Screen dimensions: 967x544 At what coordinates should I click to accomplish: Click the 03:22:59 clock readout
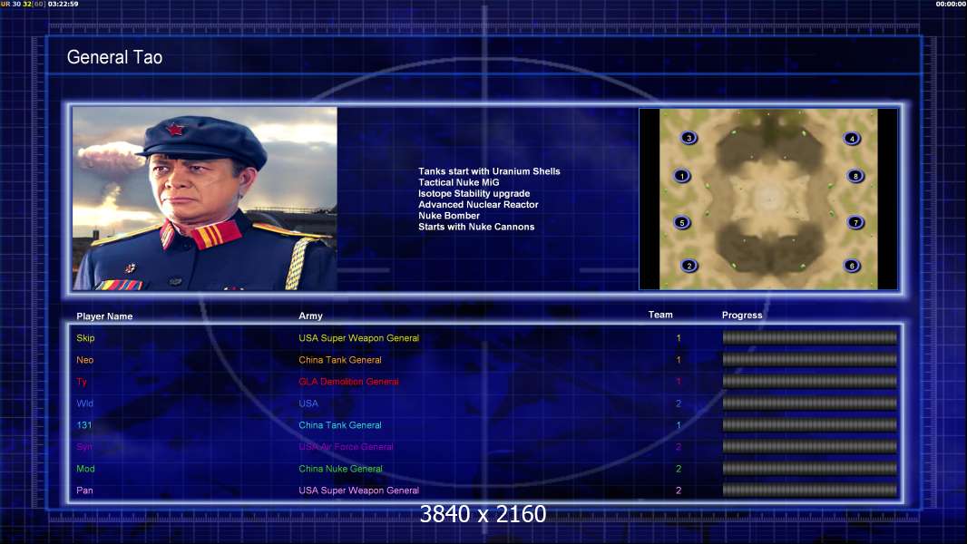[x=63, y=4]
